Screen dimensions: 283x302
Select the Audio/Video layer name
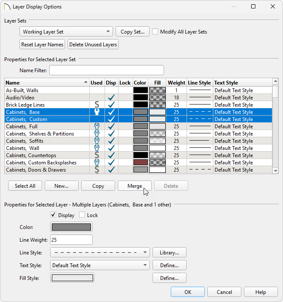(20, 98)
